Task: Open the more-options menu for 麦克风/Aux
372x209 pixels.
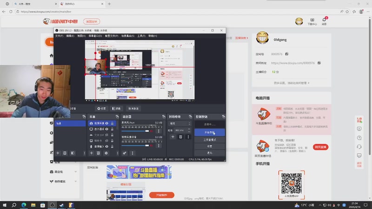Action: coord(159,131)
